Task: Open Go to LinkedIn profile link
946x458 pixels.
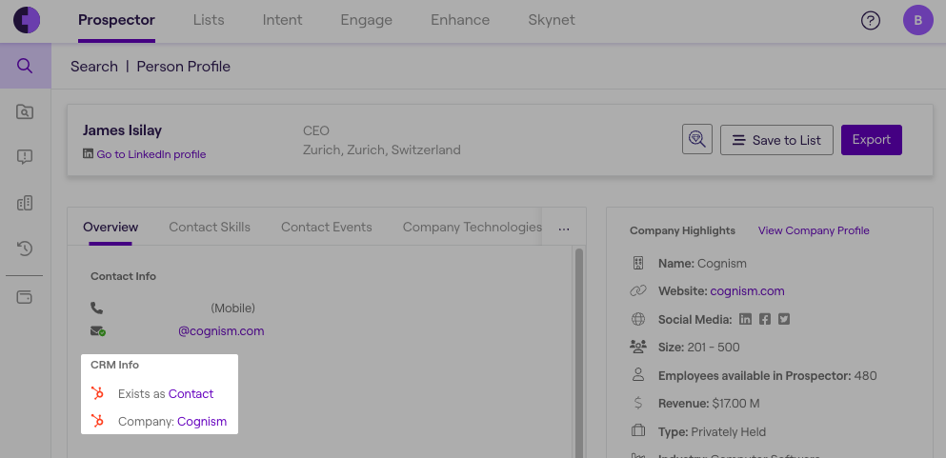Action: coord(151,154)
